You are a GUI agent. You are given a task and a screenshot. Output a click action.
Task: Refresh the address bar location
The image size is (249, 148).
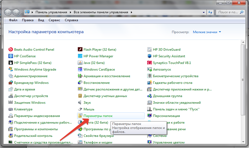210,12
